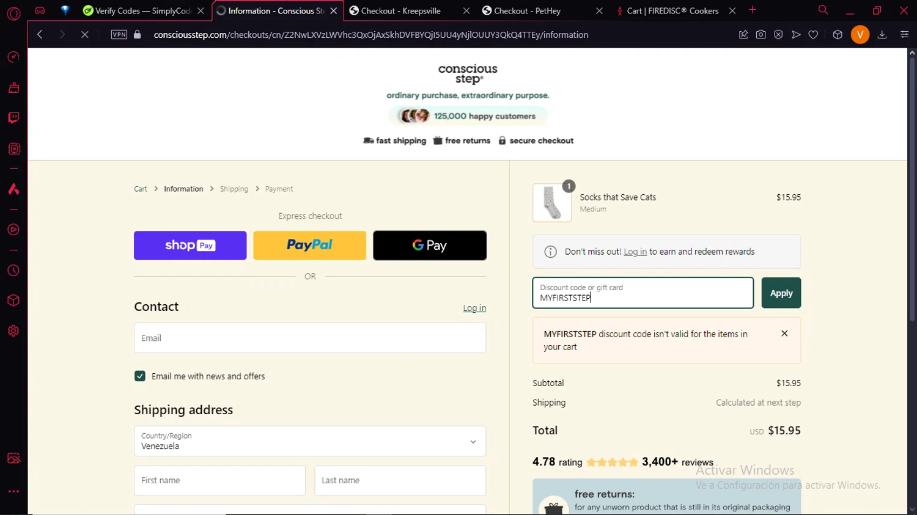This screenshot has width=917, height=515.
Task: Open History clock in sidebar
Action: (13, 271)
